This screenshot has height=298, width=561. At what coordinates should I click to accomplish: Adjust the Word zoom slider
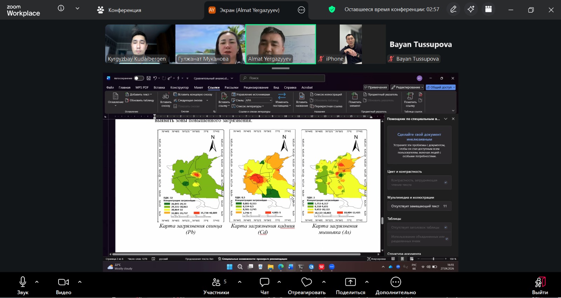[433, 259]
